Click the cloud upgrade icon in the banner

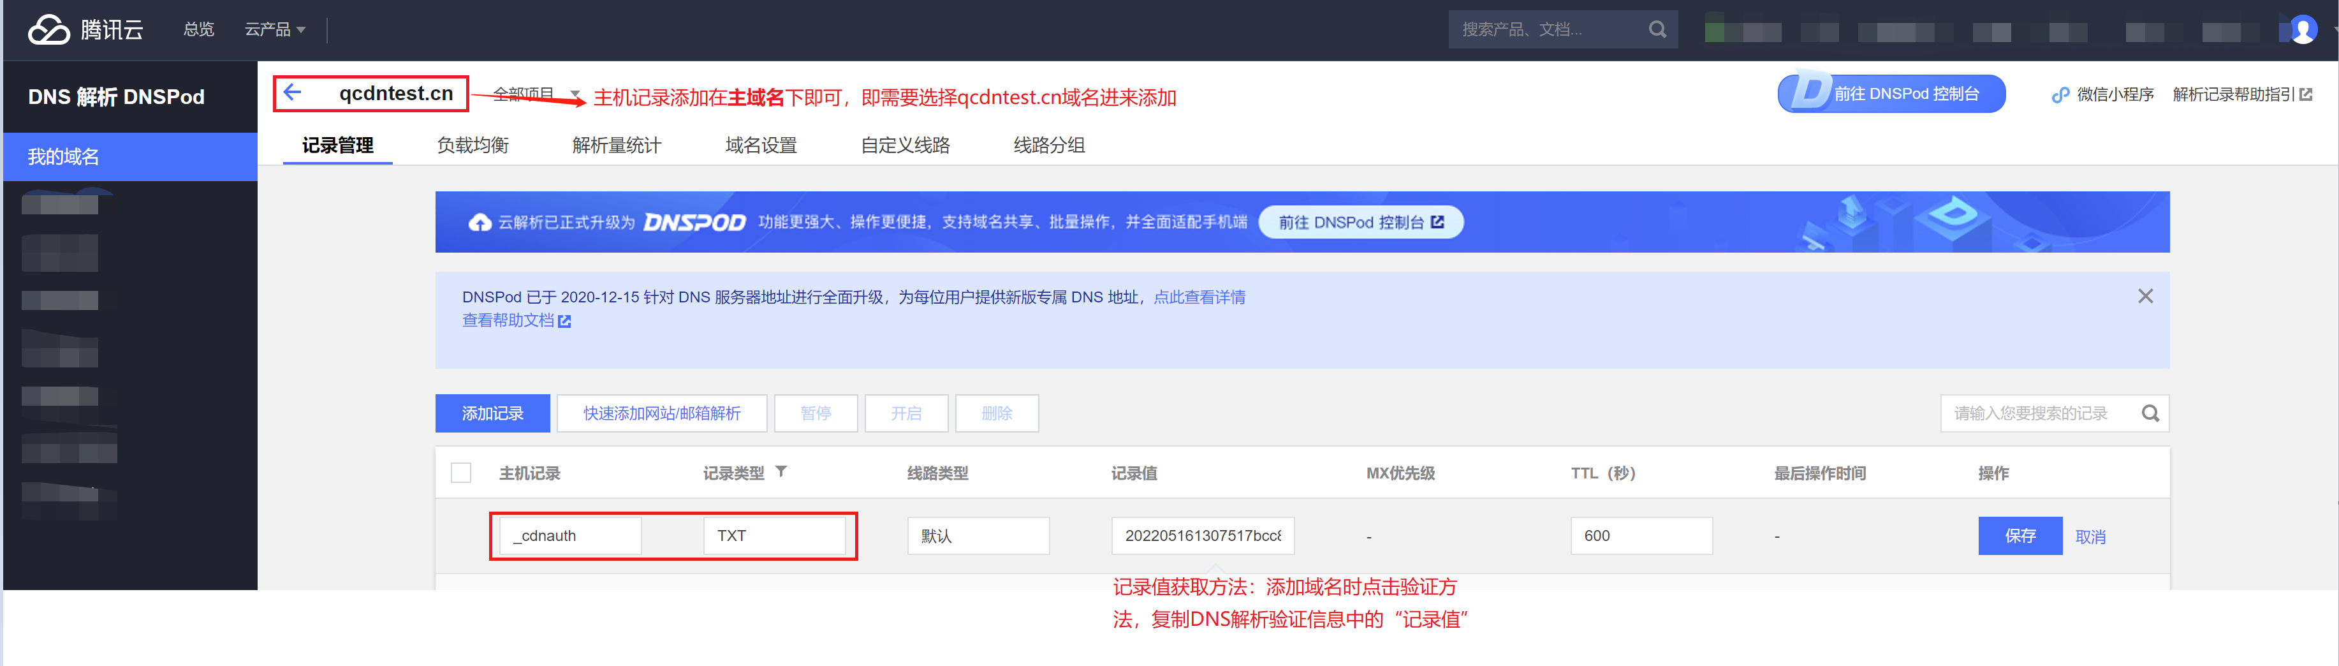click(x=480, y=223)
